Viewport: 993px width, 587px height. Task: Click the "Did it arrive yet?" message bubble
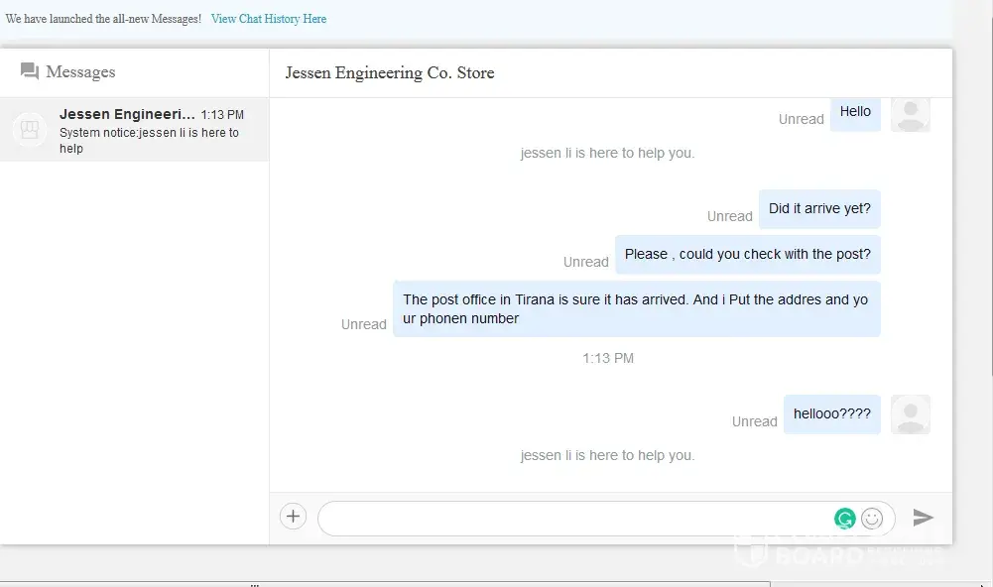coord(819,209)
